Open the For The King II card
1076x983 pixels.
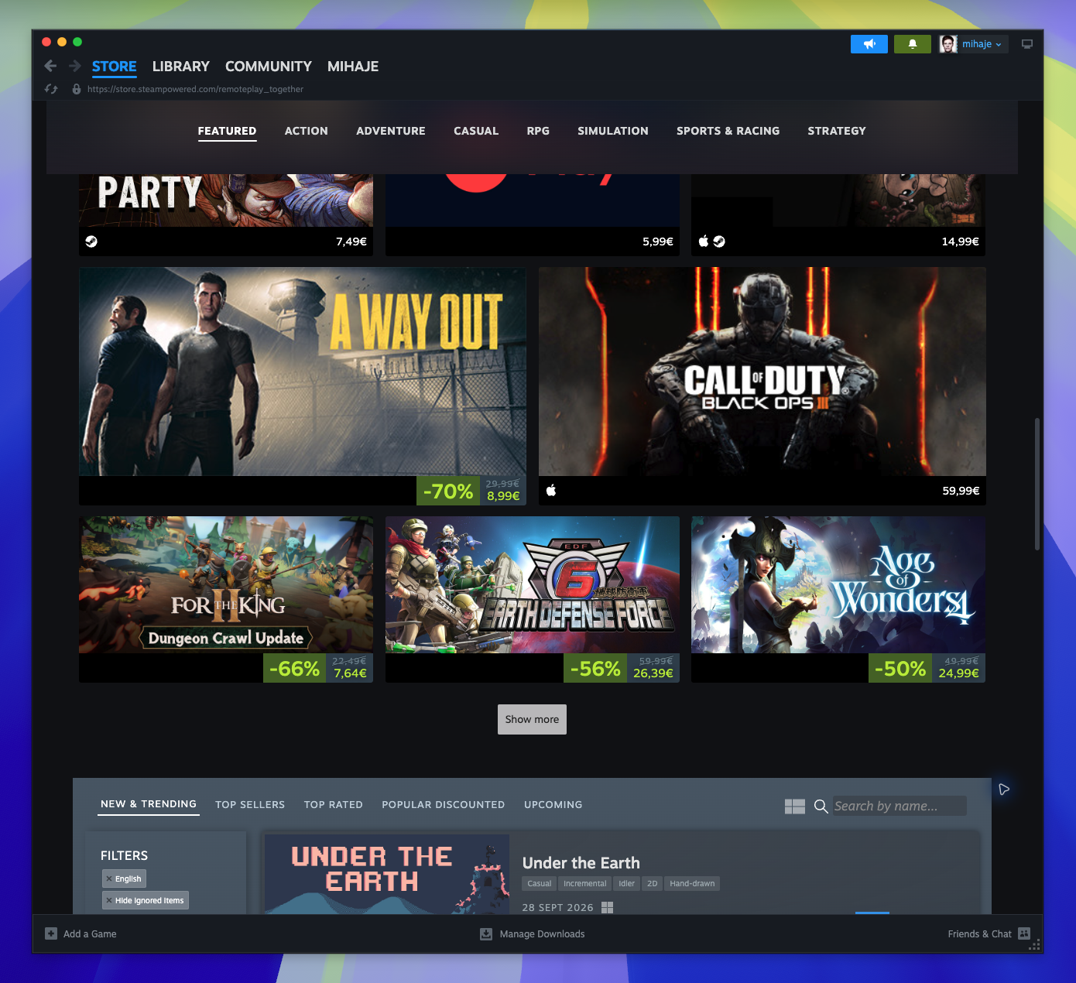pyautogui.click(x=226, y=599)
